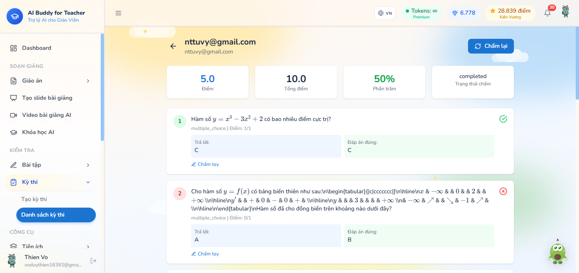This screenshot has height=273, width=579.
Task: Click Chấm tay under question 2
Action: (205, 254)
